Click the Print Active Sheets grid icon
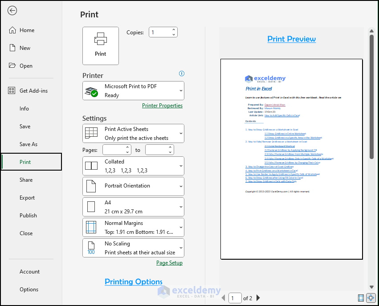The width and height of the screenshot is (379, 306). pyautogui.click(x=91, y=133)
